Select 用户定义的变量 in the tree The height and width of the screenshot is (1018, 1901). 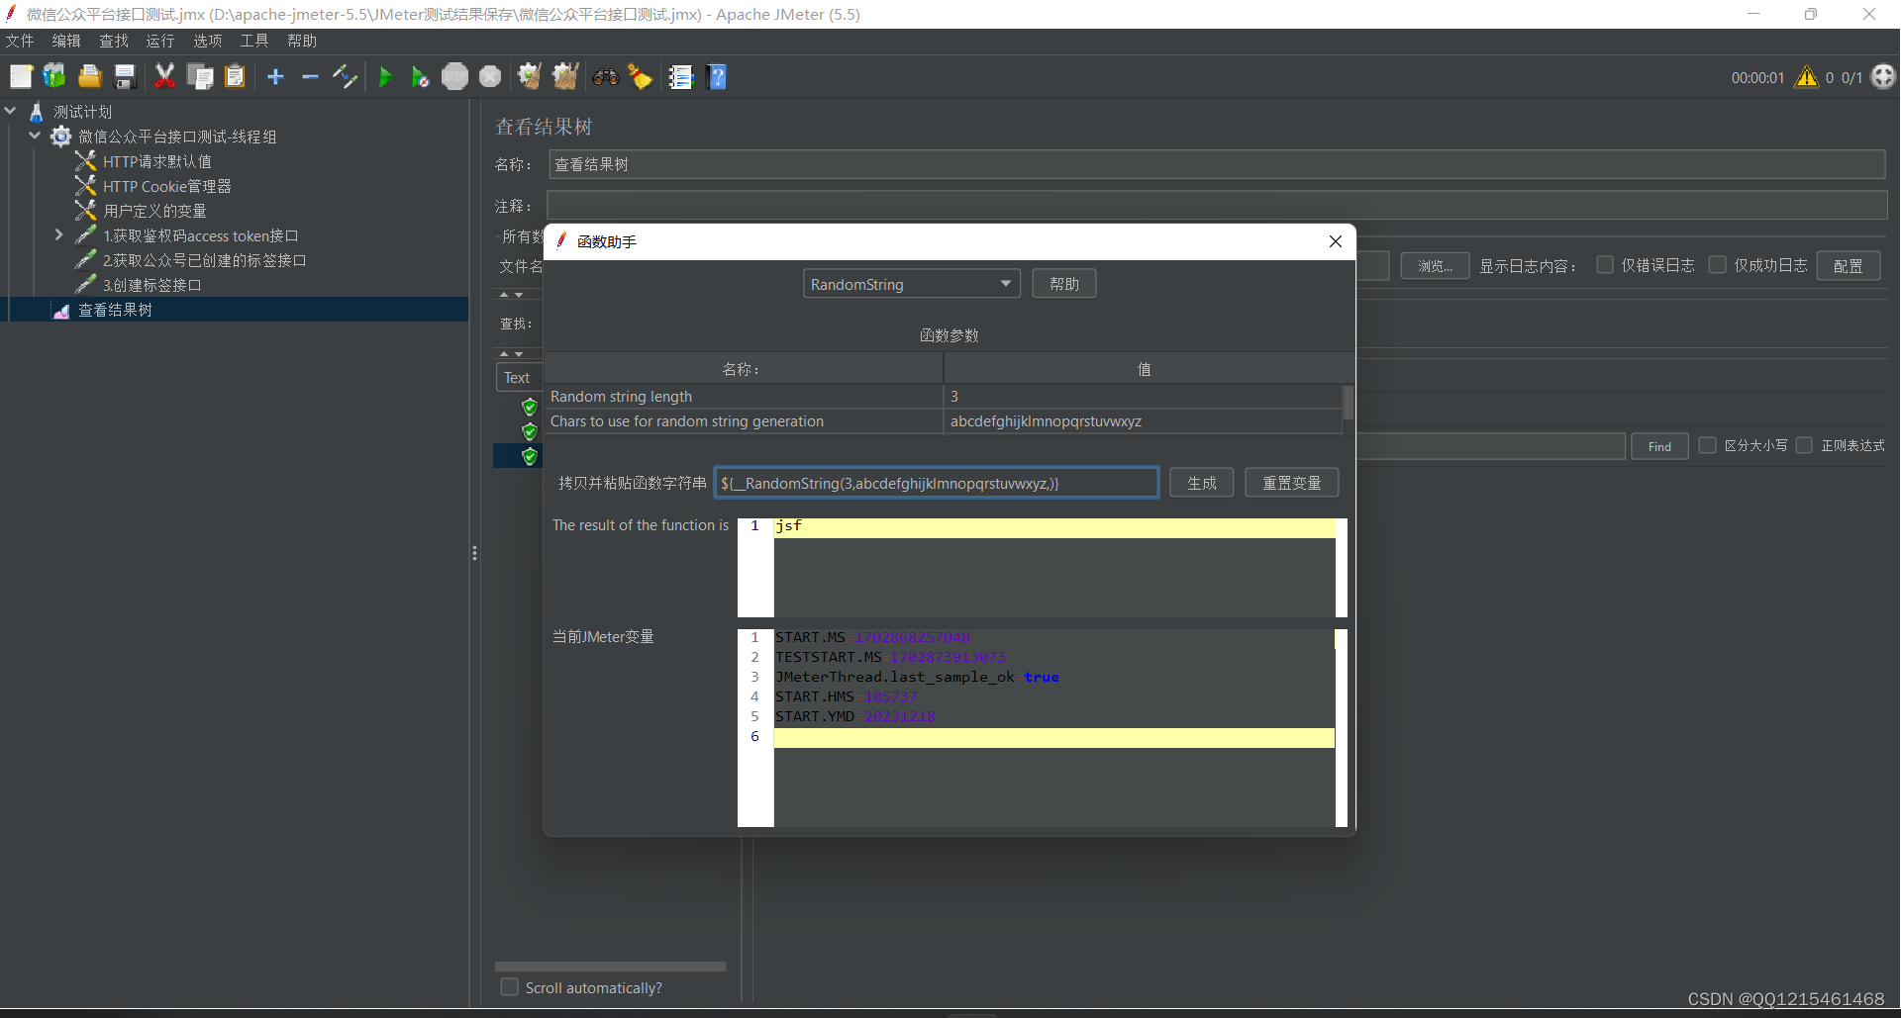154,211
